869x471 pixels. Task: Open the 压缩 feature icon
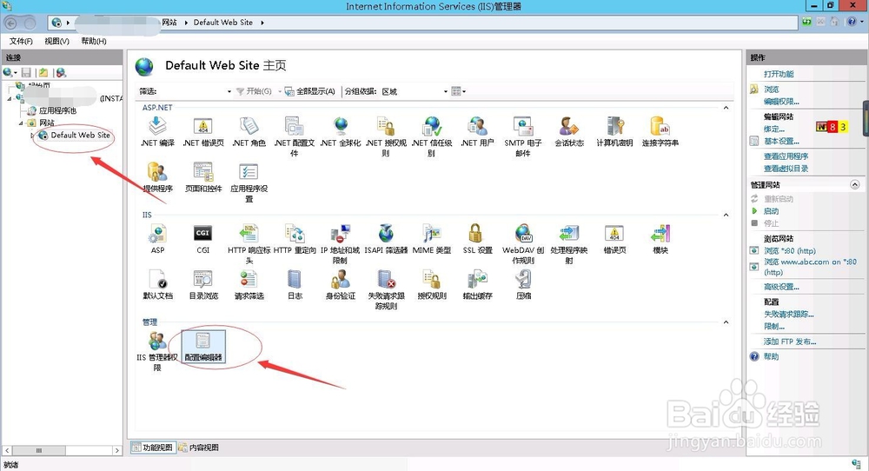click(x=523, y=285)
